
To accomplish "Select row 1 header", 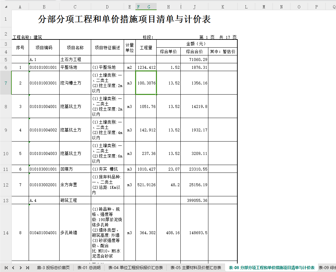I will (x=6, y=19).
